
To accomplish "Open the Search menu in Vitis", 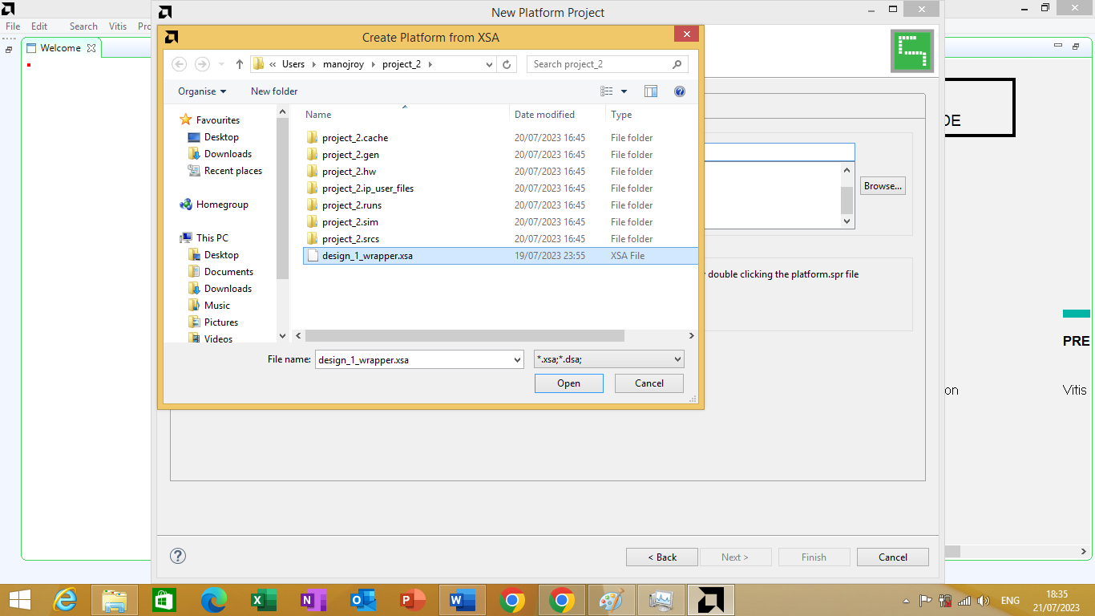I will click(83, 26).
